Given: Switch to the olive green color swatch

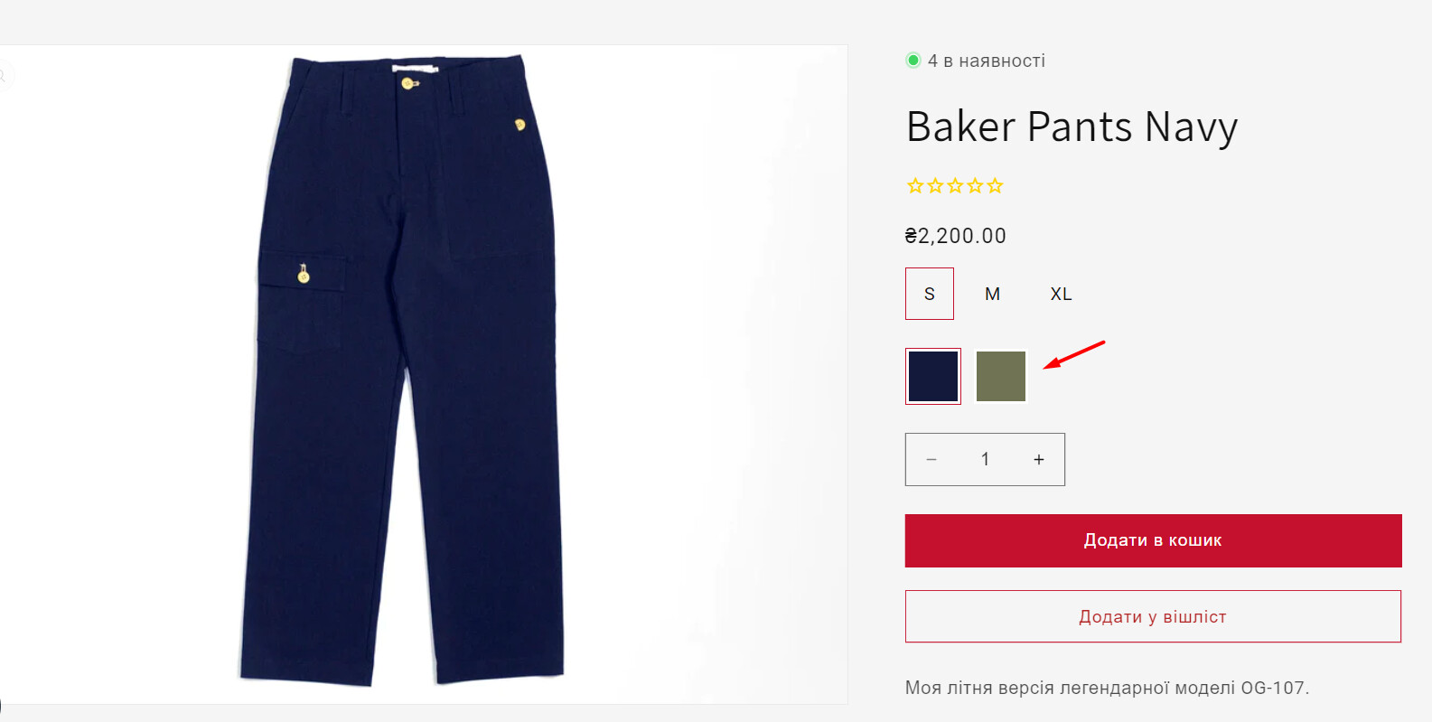Looking at the screenshot, I should (x=1001, y=376).
